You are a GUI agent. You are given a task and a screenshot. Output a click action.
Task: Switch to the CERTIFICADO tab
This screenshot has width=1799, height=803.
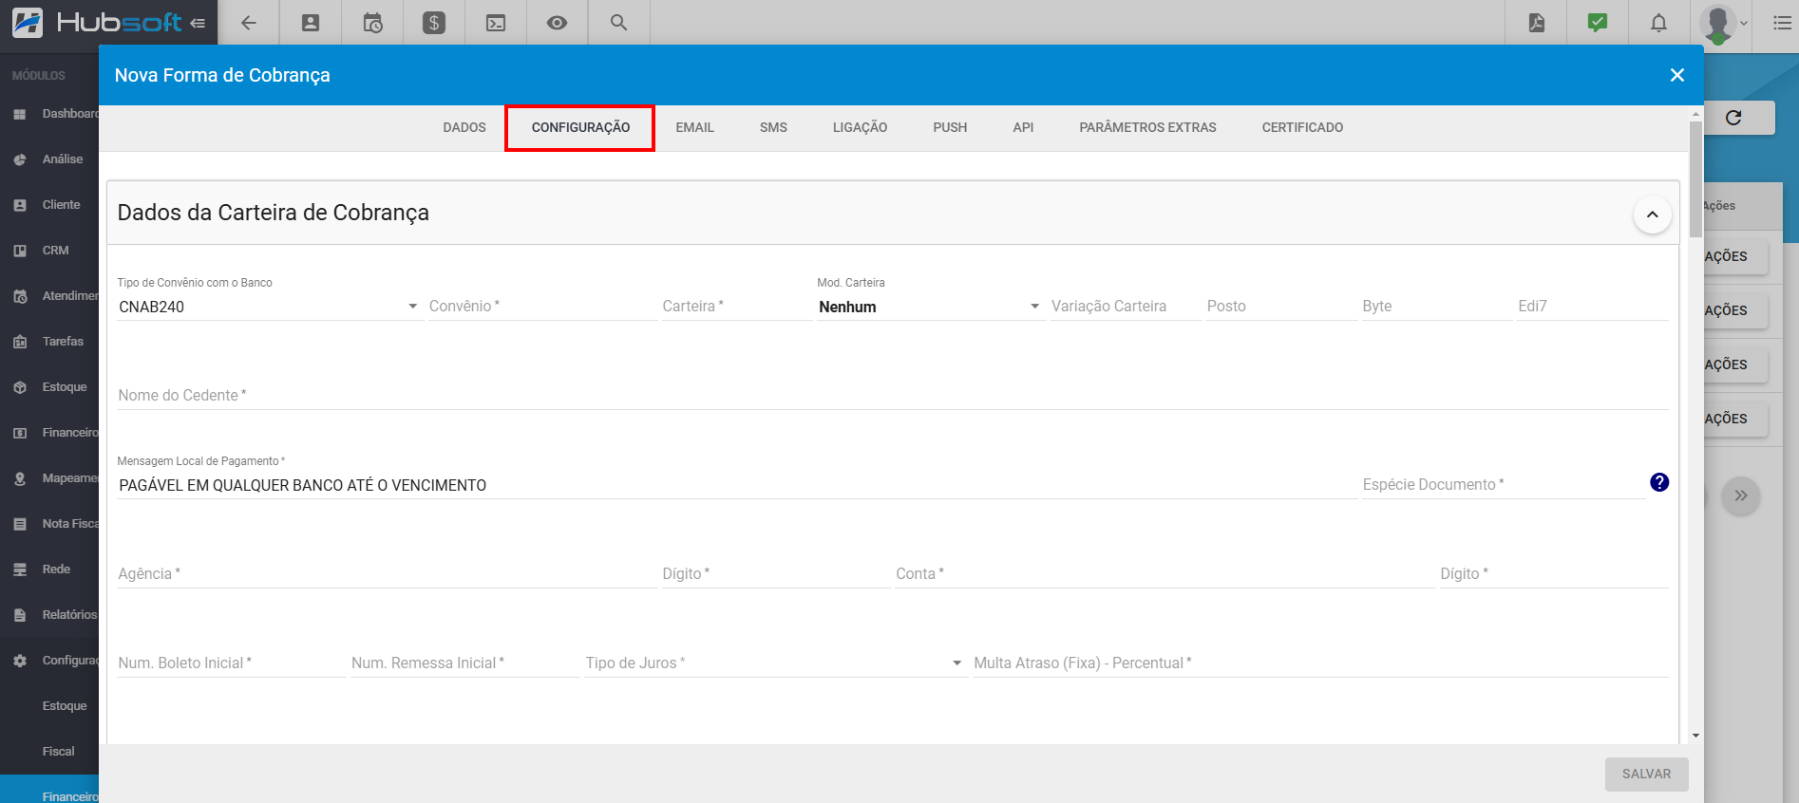pyautogui.click(x=1302, y=127)
